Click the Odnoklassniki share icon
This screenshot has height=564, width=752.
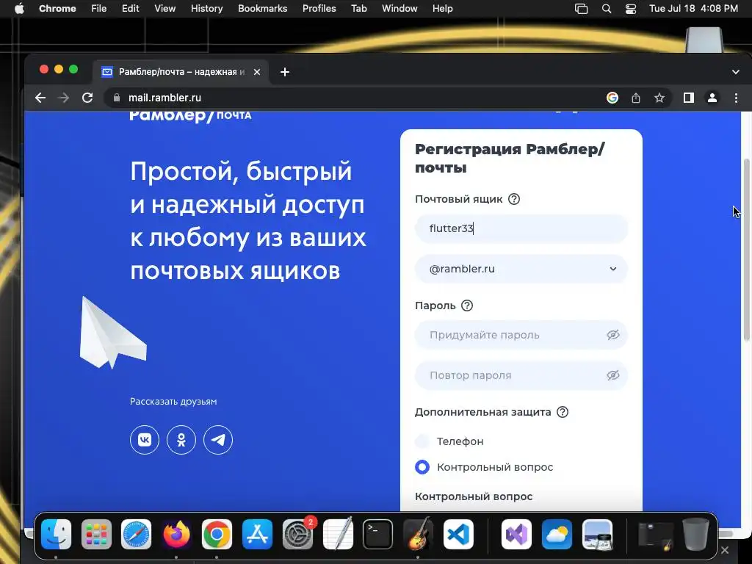(181, 439)
